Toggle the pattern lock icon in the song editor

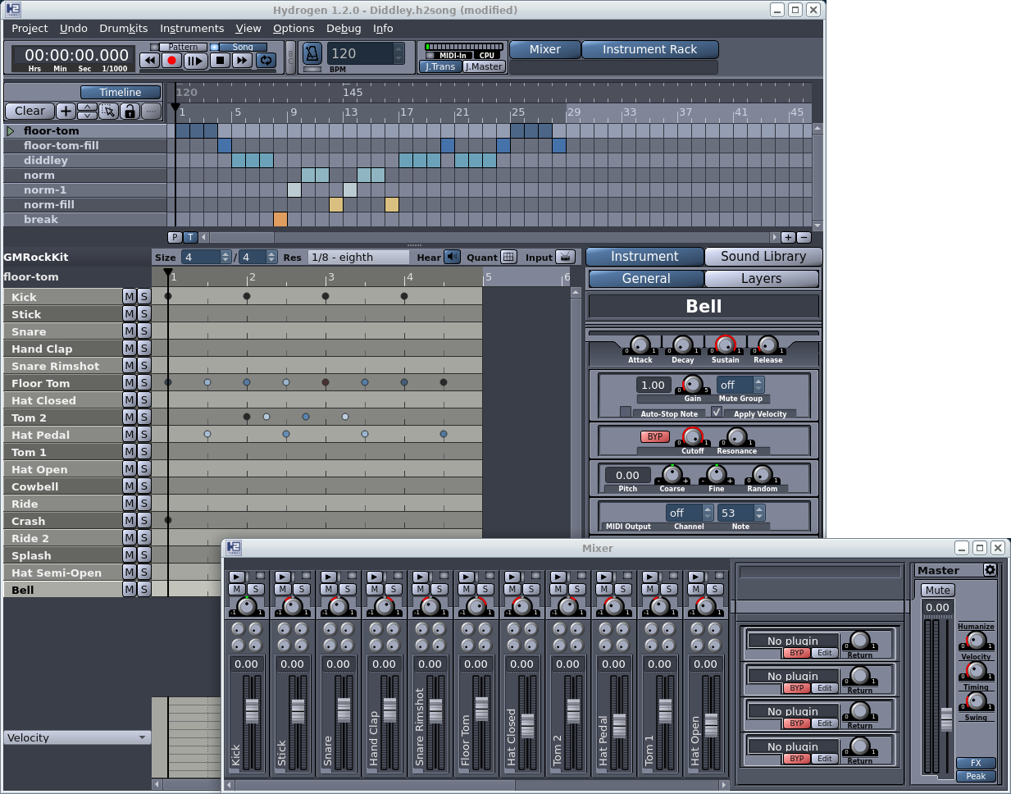(130, 111)
